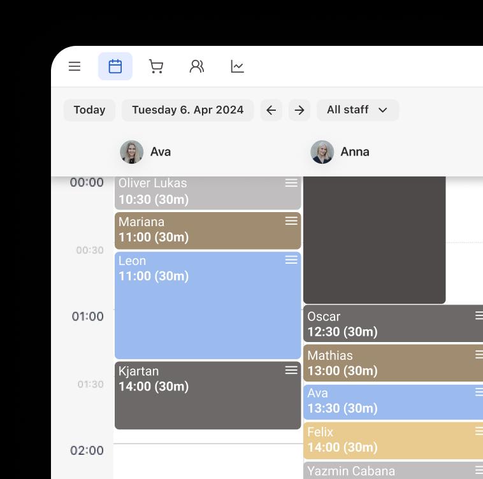Select the calendar view icon

click(115, 66)
